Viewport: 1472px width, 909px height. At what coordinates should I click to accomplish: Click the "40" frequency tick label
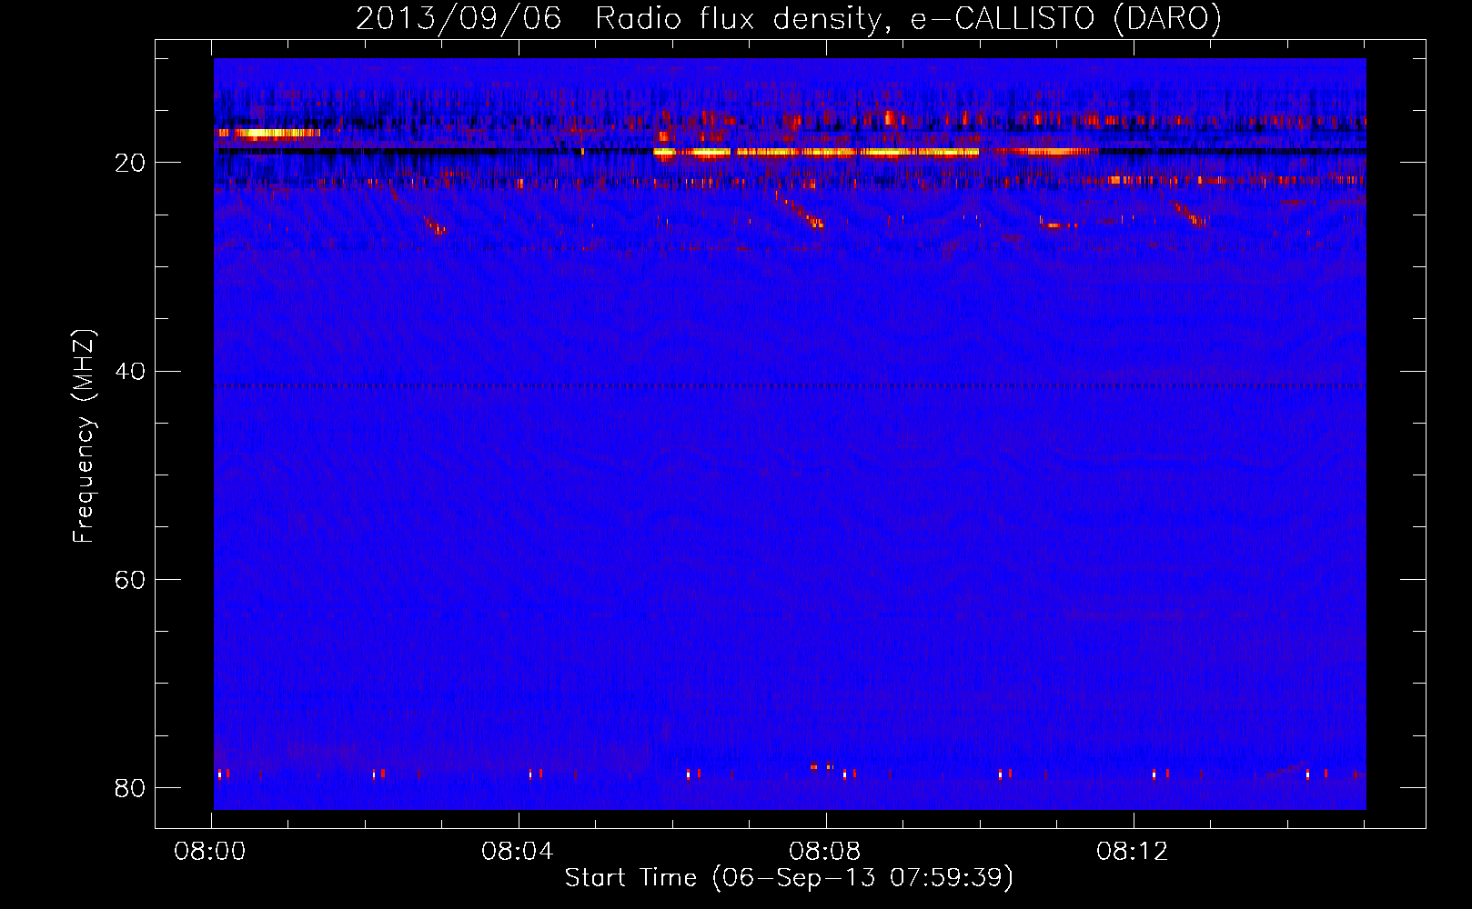[x=129, y=371]
